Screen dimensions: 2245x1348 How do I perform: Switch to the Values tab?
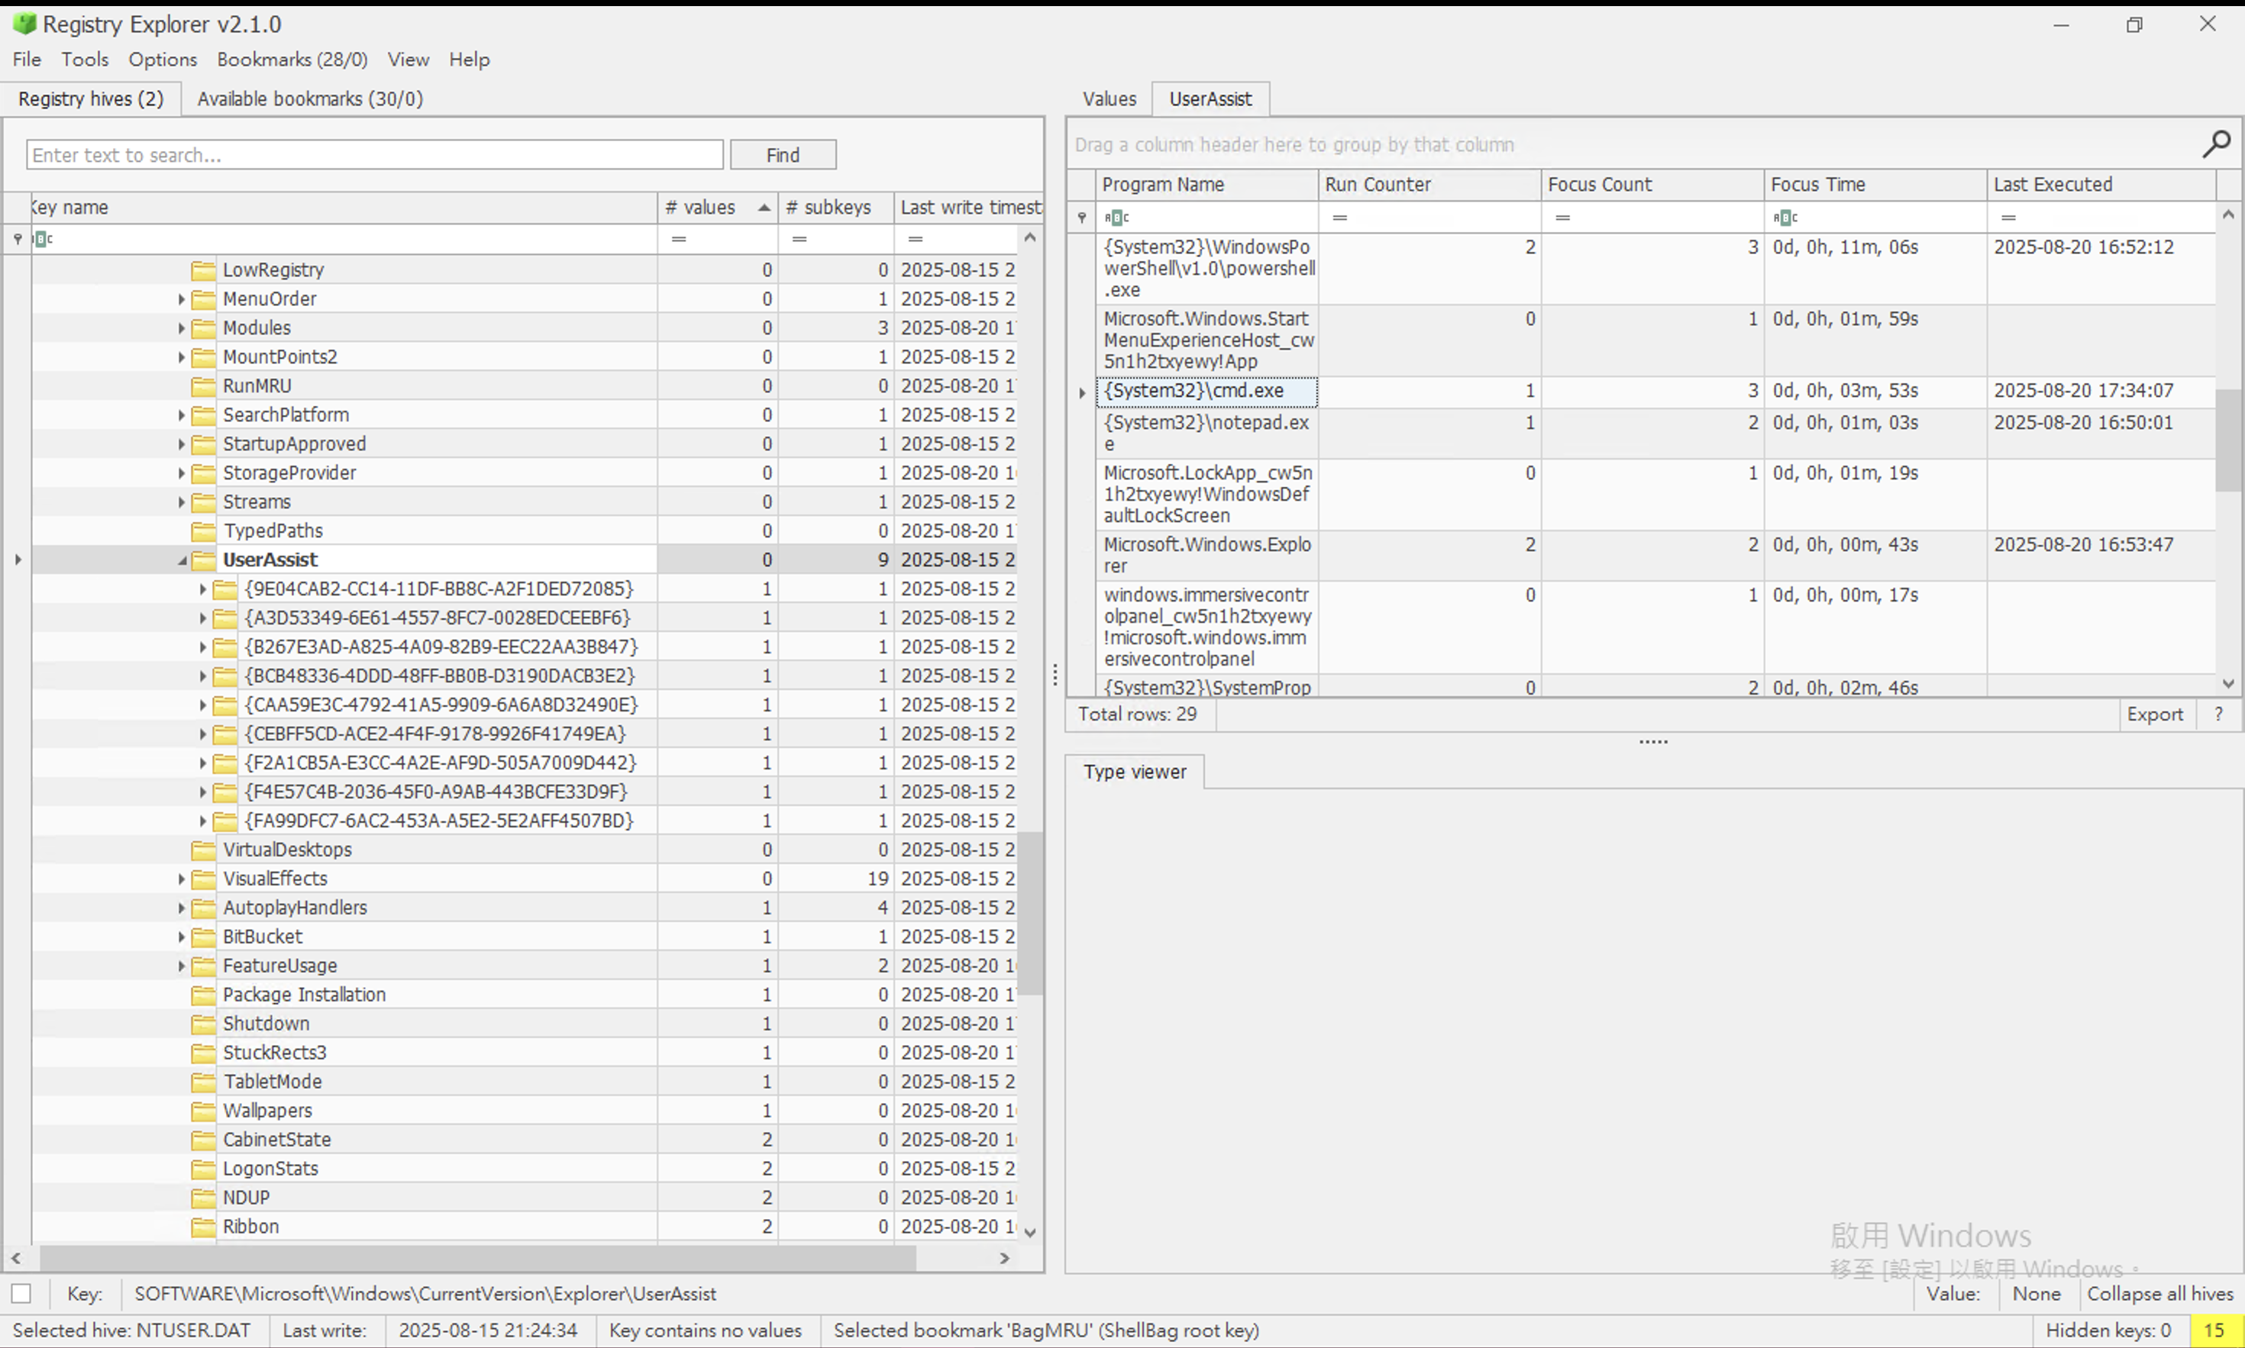[x=1109, y=99]
